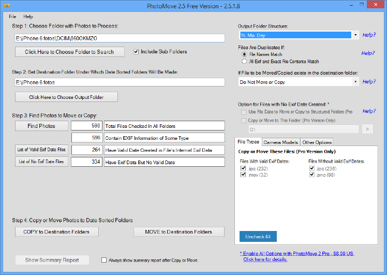
Task: Toggle .mov (32) valid Exif checkbox
Action: click(x=243, y=175)
